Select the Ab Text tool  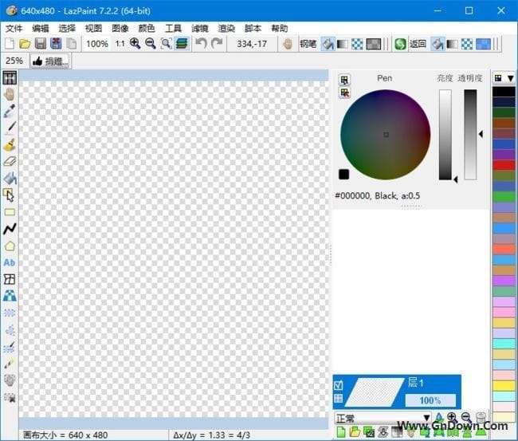tap(10, 262)
